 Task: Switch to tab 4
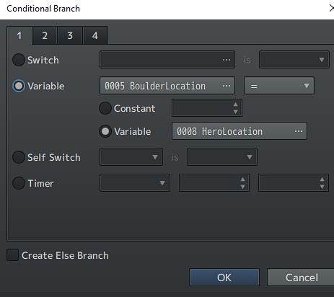pyautogui.click(x=95, y=35)
